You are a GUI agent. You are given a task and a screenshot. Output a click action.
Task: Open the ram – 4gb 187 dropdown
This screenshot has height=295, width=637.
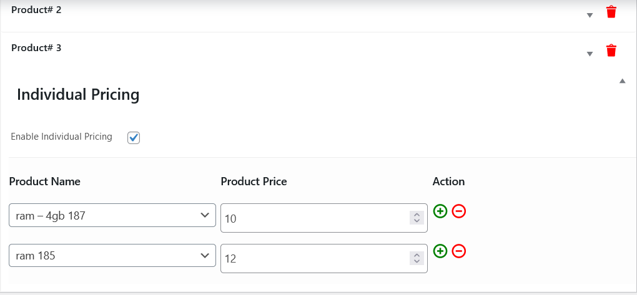click(112, 215)
